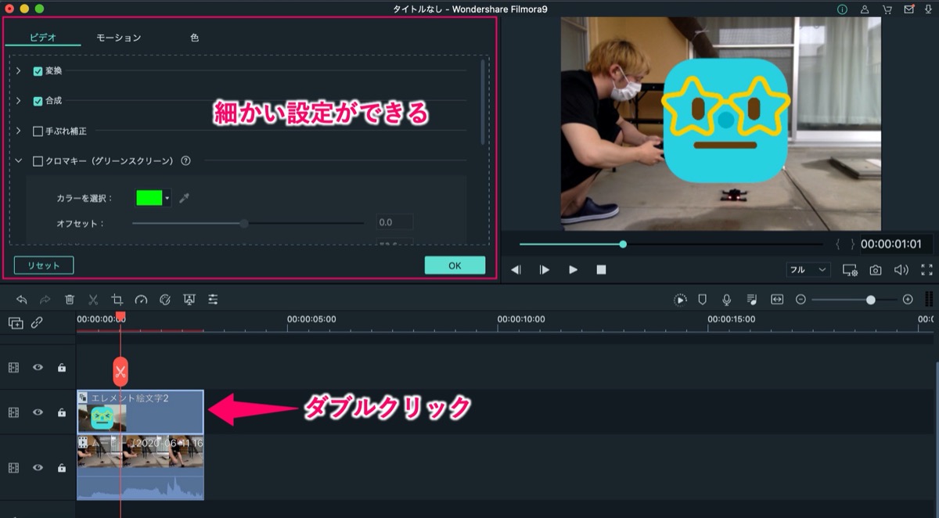
Task: Open the audio mixer note icon
Action: click(752, 300)
